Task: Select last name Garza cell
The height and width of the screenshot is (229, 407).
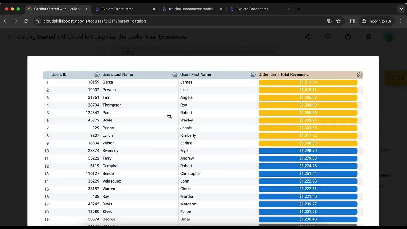Action: pos(107,82)
